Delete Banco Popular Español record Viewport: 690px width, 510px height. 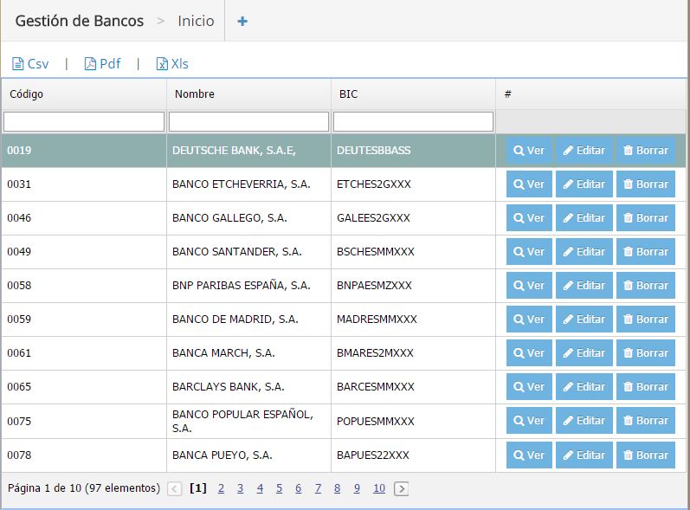(646, 421)
